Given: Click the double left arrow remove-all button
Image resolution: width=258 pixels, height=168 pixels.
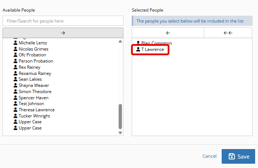Looking at the screenshot, I should pyautogui.click(x=228, y=33).
